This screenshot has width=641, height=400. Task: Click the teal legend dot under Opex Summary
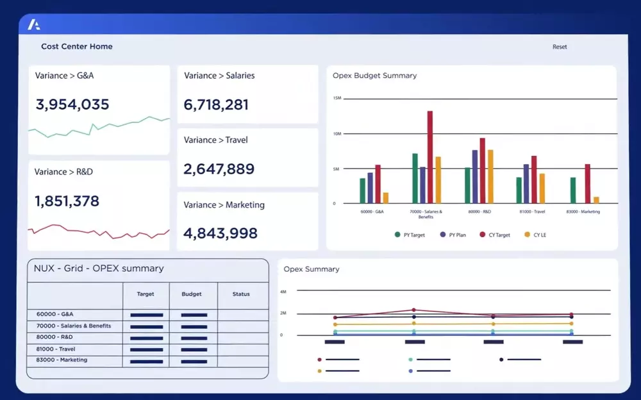coord(410,360)
